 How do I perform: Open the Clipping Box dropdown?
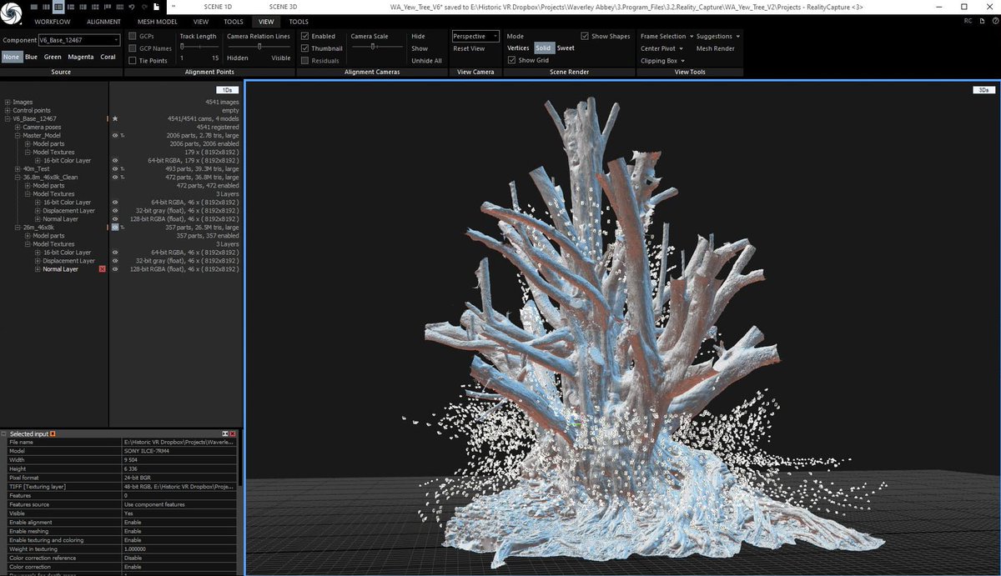tap(662, 61)
